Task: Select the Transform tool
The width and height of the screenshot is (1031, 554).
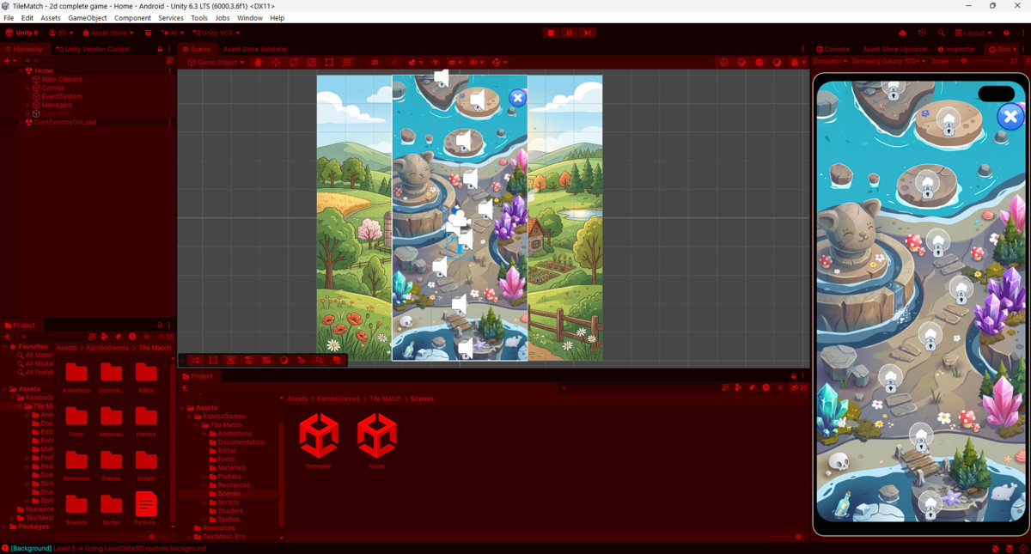Action: click(x=347, y=62)
